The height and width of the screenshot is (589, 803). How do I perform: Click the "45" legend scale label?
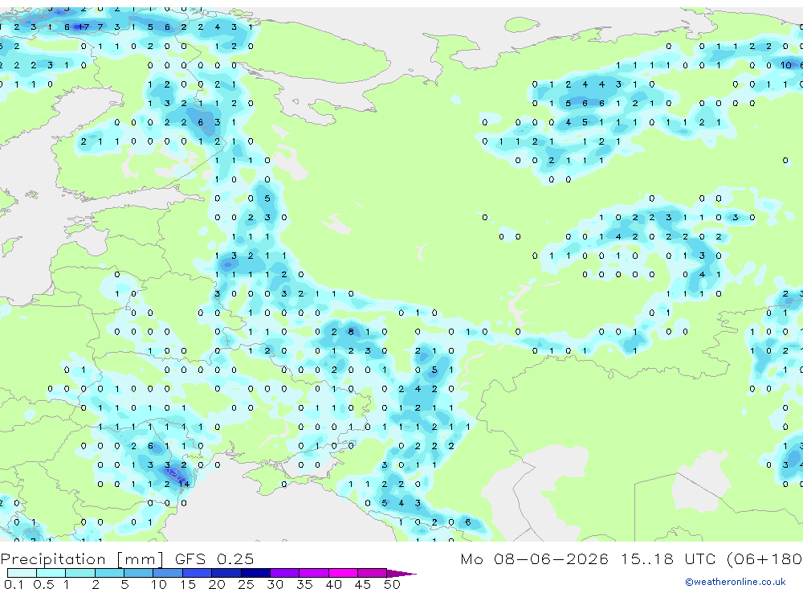363,584
